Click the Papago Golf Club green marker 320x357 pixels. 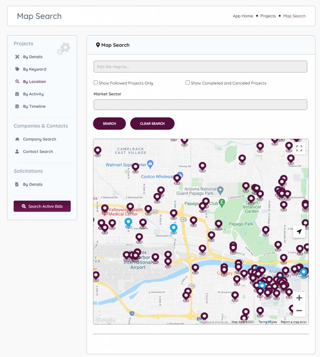click(222, 203)
